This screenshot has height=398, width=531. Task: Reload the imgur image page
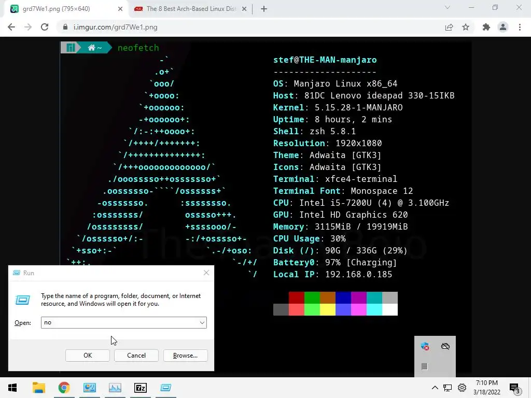click(45, 27)
